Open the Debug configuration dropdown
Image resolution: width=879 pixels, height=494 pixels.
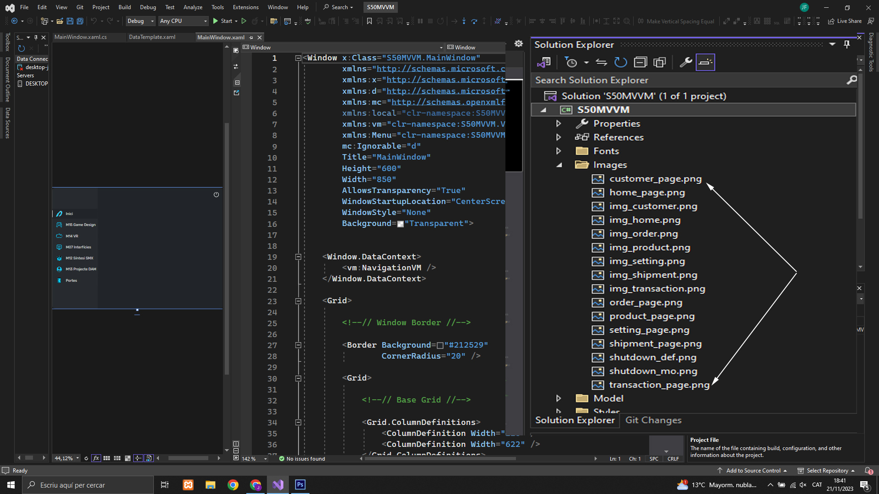pos(141,21)
